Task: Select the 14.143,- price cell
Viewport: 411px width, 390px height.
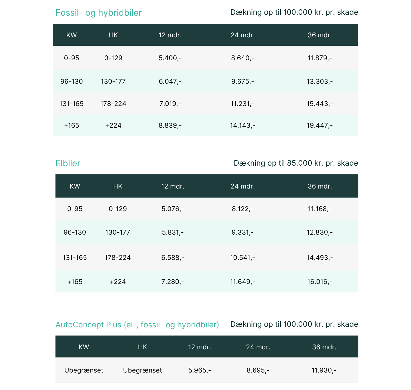Action: 243,125
